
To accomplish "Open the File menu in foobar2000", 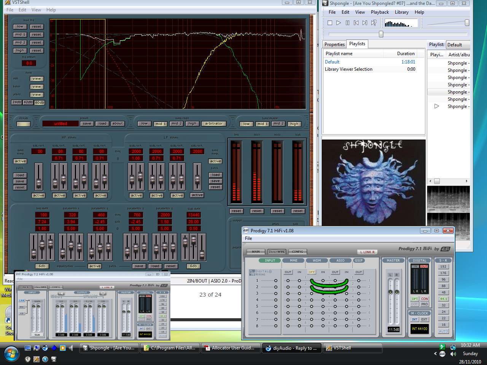I will [x=332, y=12].
